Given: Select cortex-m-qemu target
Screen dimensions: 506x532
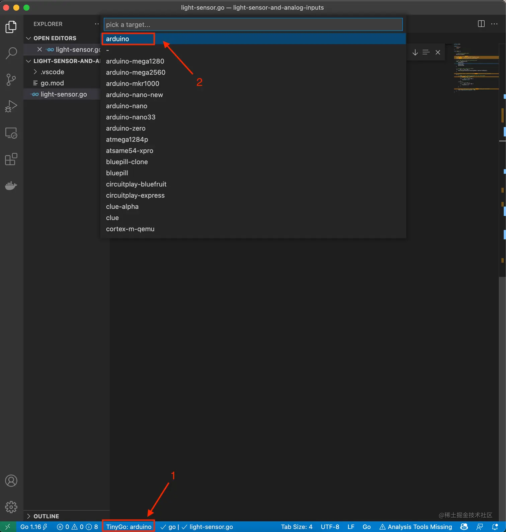Looking at the screenshot, I should point(253,229).
